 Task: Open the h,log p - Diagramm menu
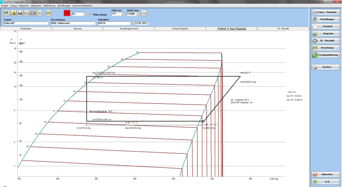point(19,6)
